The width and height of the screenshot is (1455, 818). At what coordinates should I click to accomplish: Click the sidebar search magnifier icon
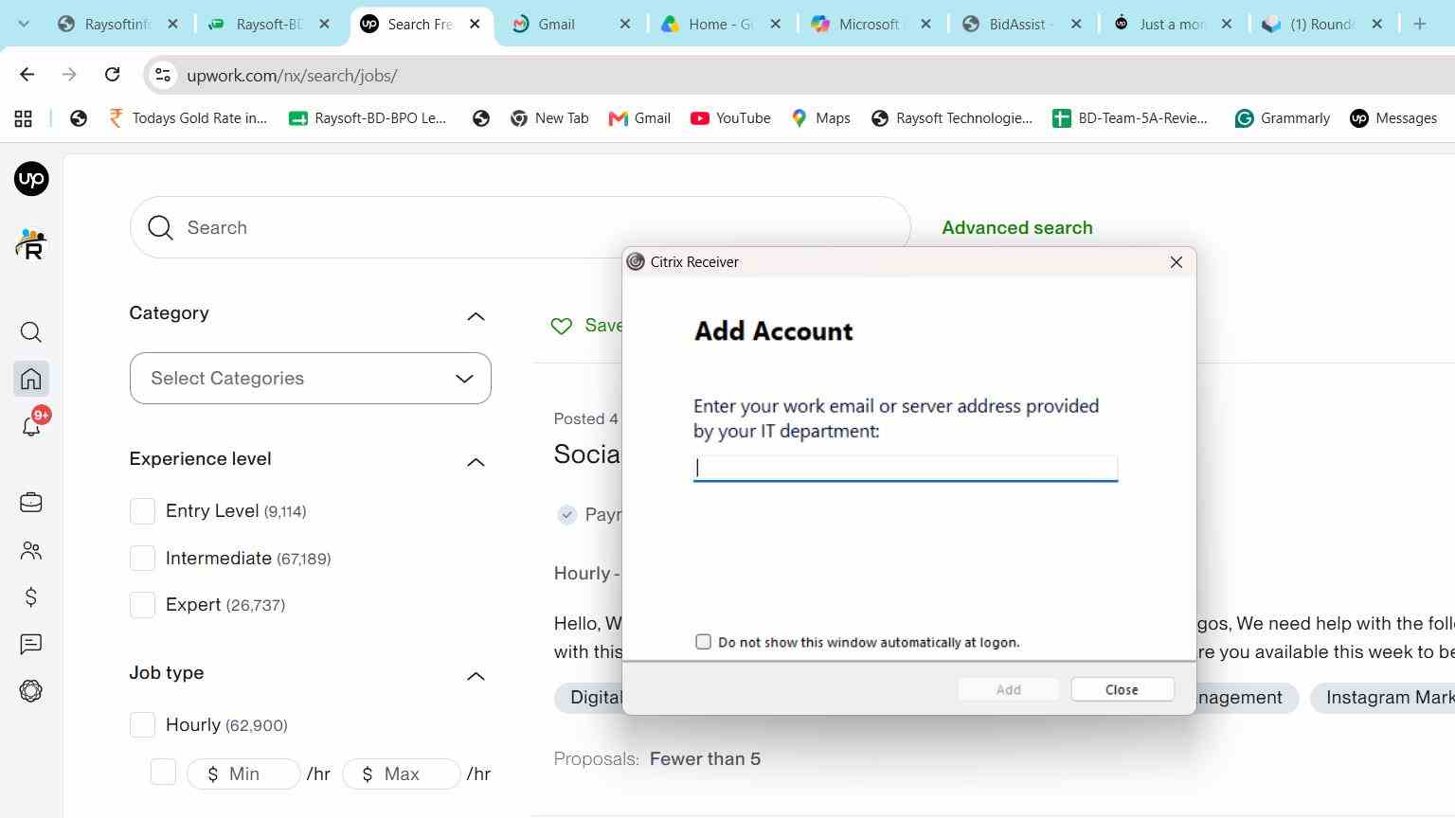coord(31,332)
